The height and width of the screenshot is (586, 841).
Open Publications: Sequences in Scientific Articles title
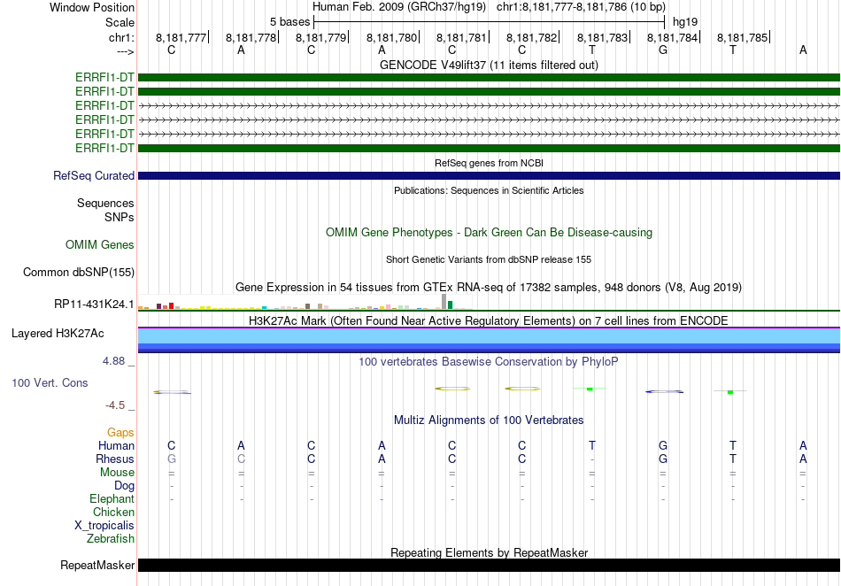[489, 190]
